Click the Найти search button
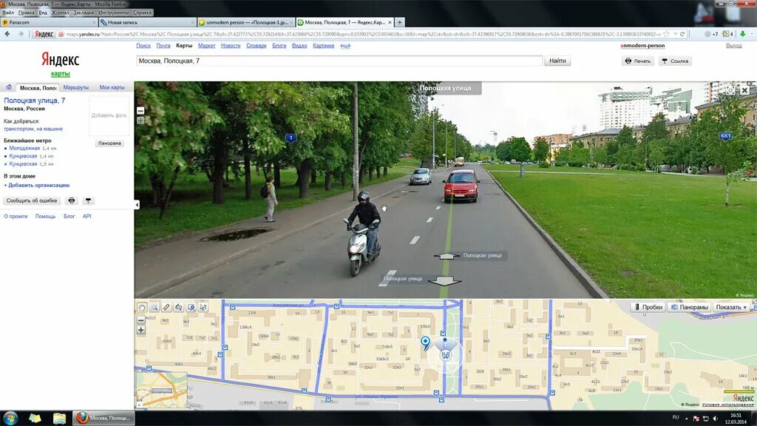The height and width of the screenshot is (426, 757). pos(557,61)
